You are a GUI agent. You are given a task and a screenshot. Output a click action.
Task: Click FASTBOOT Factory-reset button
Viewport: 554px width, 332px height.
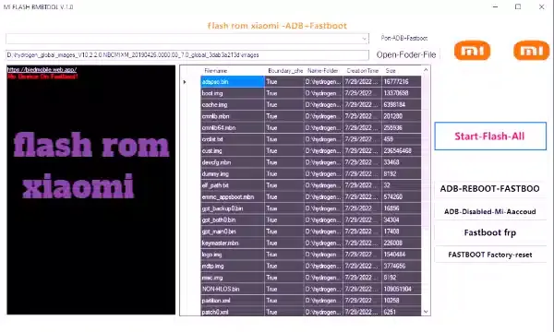pyautogui.click(x=490, y=255)
